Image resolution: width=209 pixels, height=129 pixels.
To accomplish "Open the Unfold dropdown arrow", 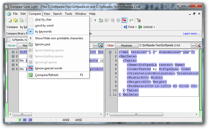I will (154, 27).
